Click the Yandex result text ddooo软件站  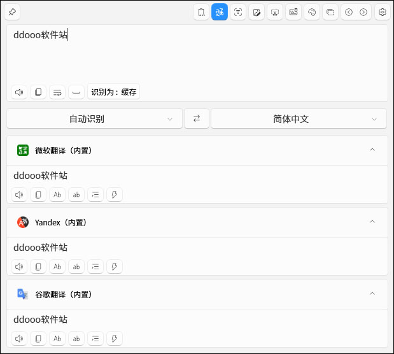(x=41, y=248)
